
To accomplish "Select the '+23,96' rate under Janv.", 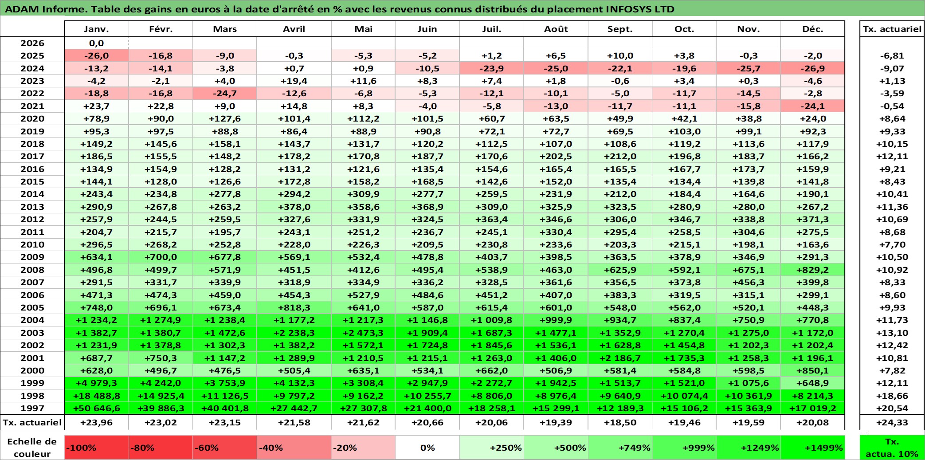I will coord(97,423).
